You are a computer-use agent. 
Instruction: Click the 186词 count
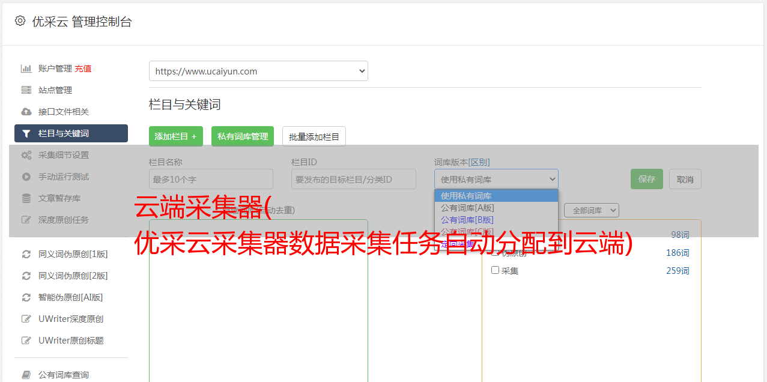click(678, 253)
